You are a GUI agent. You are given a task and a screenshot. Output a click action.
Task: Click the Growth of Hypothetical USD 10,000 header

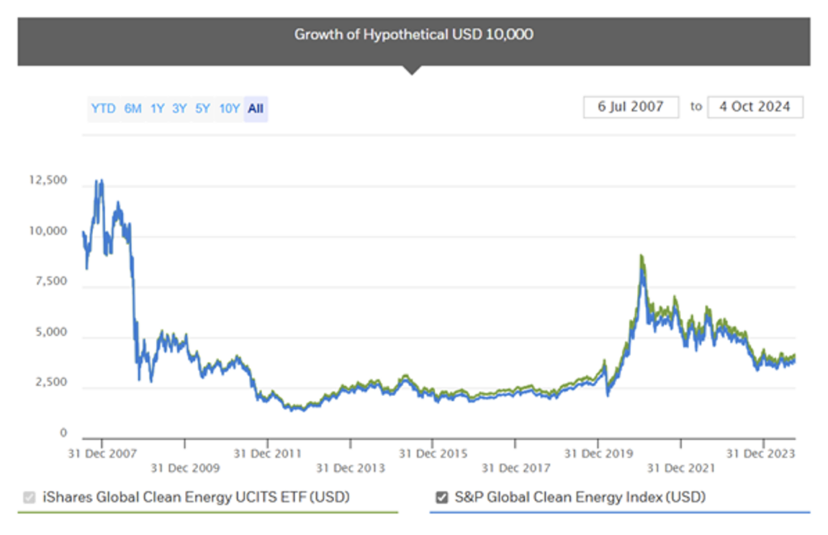coord(413,35)
